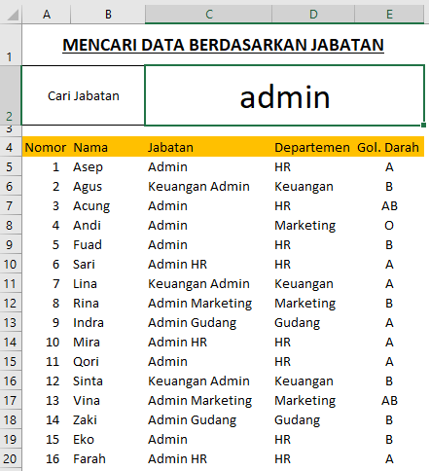
Task: Click Andi's blood type cell O
Action: [x=389, y=225]
